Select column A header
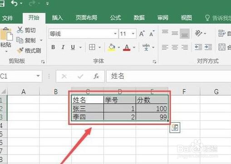 tap(24, 92)
